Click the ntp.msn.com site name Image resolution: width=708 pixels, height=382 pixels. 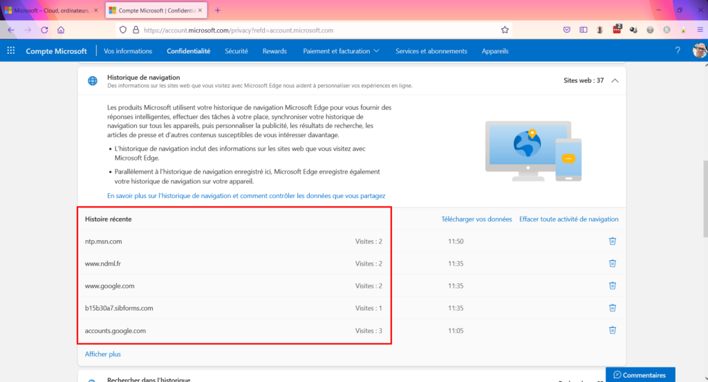pyautogui.click(x=104, y=242)
